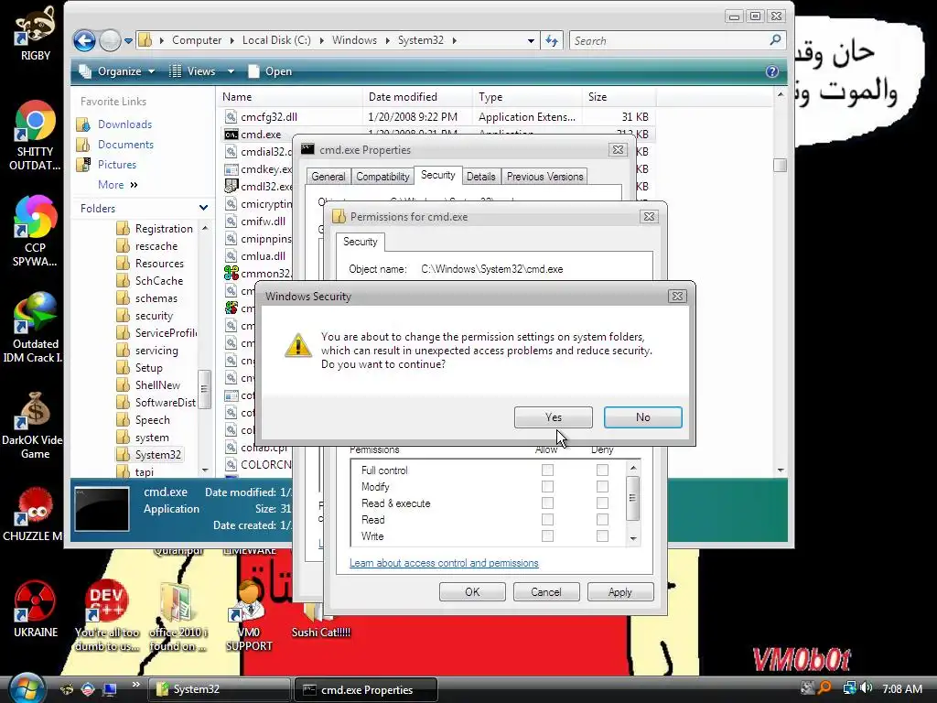This screenshot has height=703, width=937.
Task: Open DEV C++ desktop shortcut icon
Action: pos(107,616)
